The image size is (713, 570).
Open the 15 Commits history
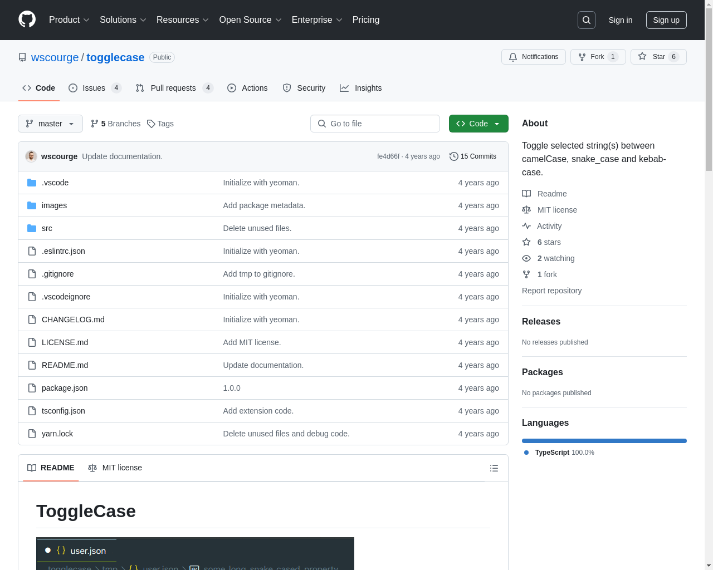(473, 156)
